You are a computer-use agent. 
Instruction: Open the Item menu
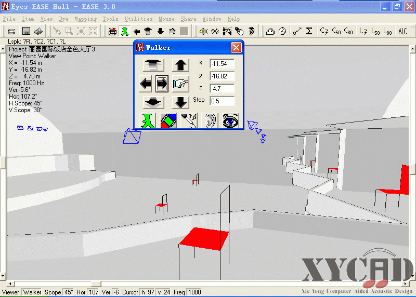[x=28, y=19]
